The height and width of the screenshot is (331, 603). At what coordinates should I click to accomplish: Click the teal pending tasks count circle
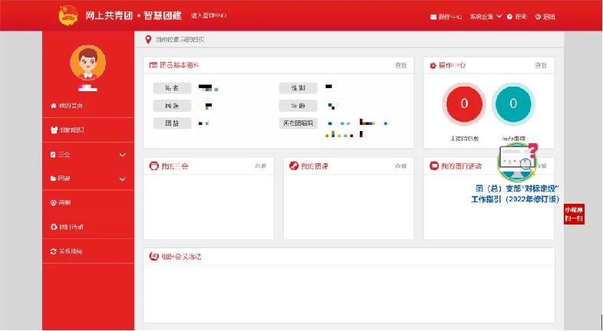pyautogui.click(x=513, y=104)
